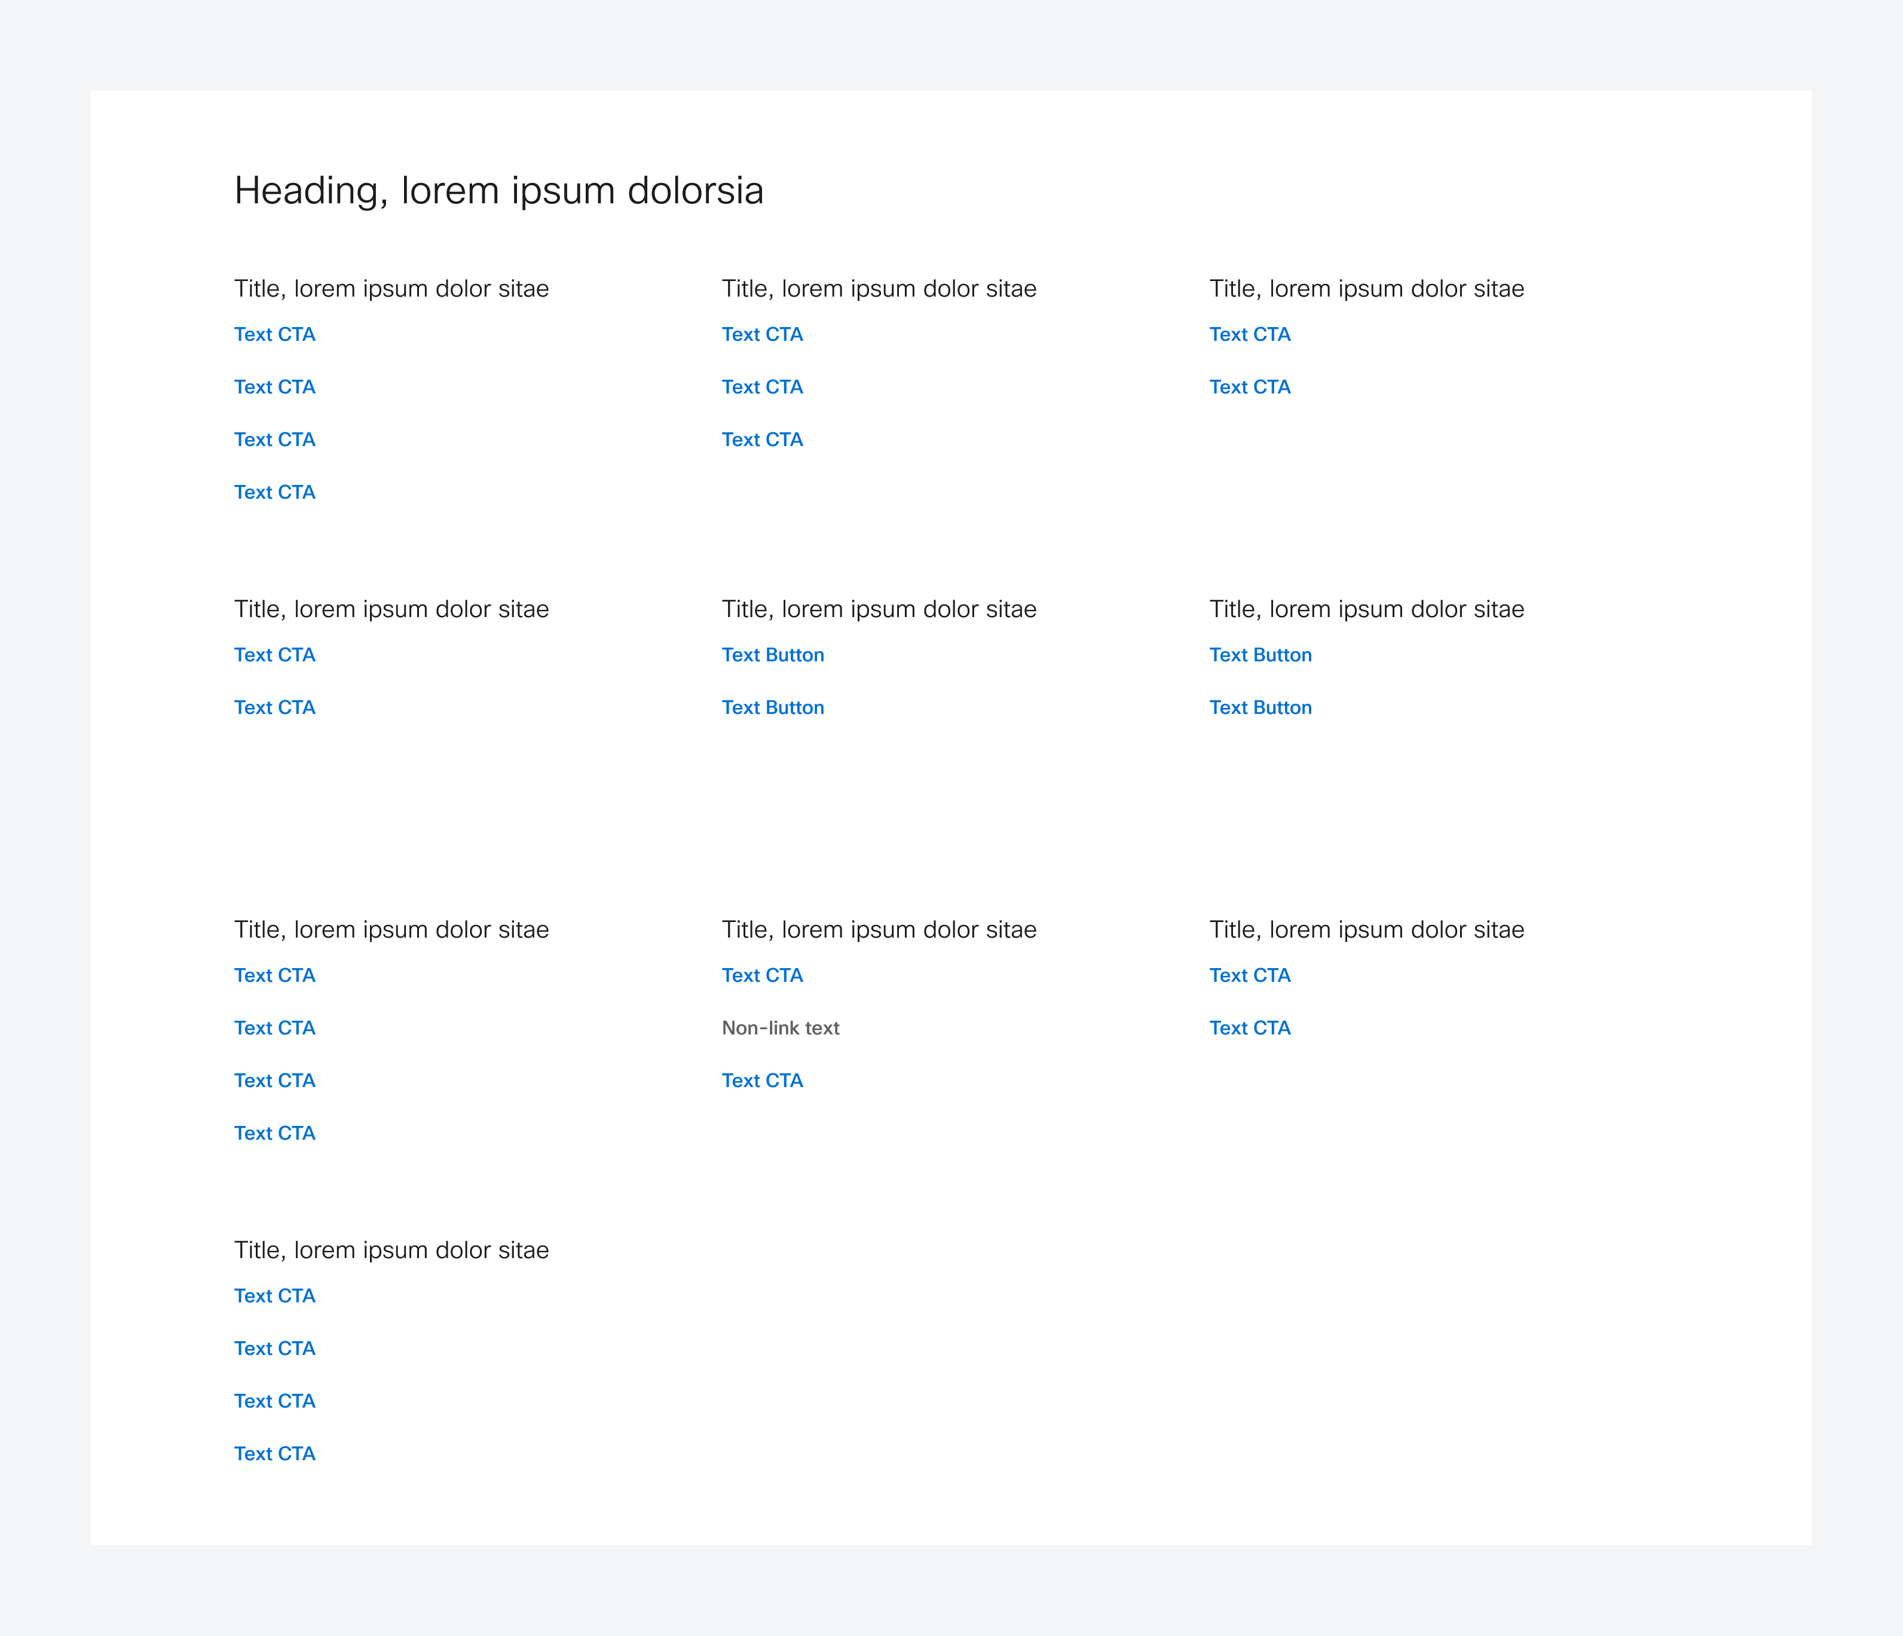
Task: Click first Text Button in right column
Action: (1260, 655)
